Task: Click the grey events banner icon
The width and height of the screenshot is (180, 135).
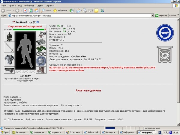Action: pos(165,55)
